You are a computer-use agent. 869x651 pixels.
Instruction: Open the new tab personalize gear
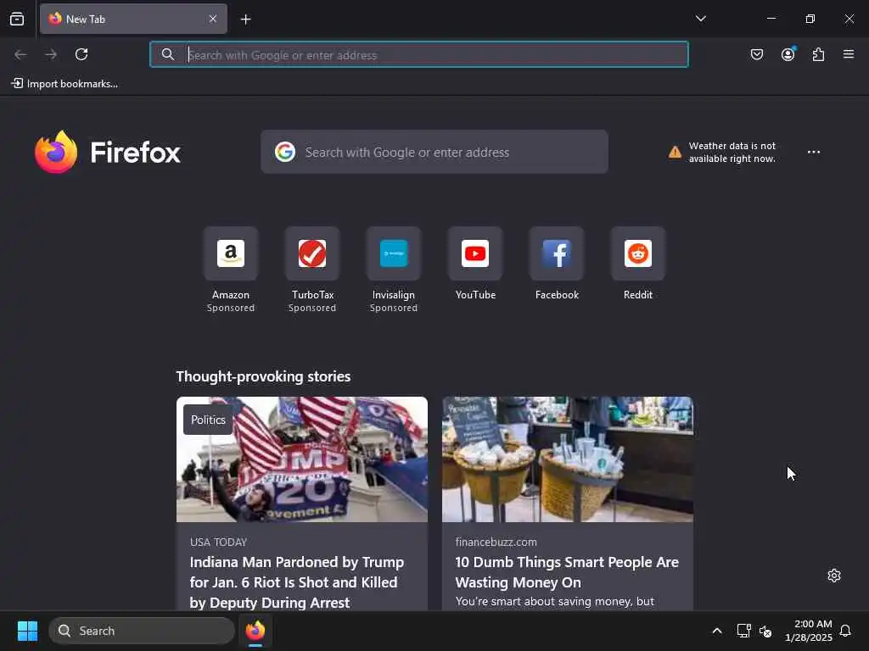coord(834,576)
